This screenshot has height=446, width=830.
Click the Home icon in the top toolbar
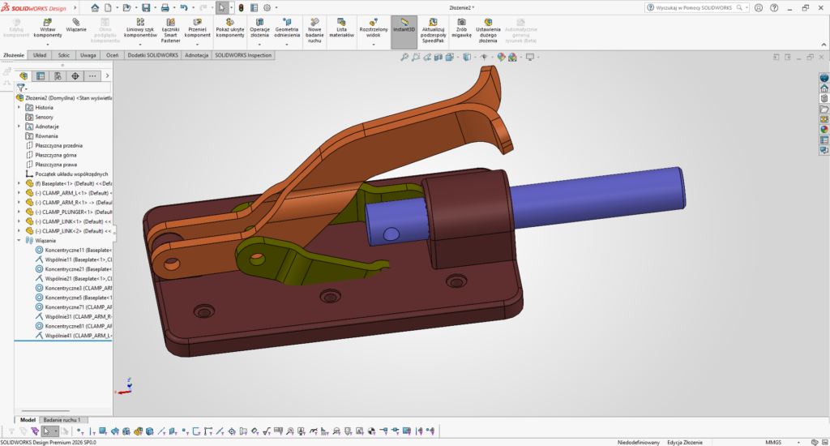point(95,8)
